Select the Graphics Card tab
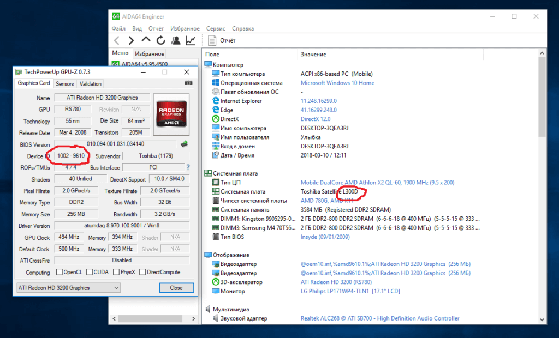Screen dimensions: 559x338 (34, 83)
